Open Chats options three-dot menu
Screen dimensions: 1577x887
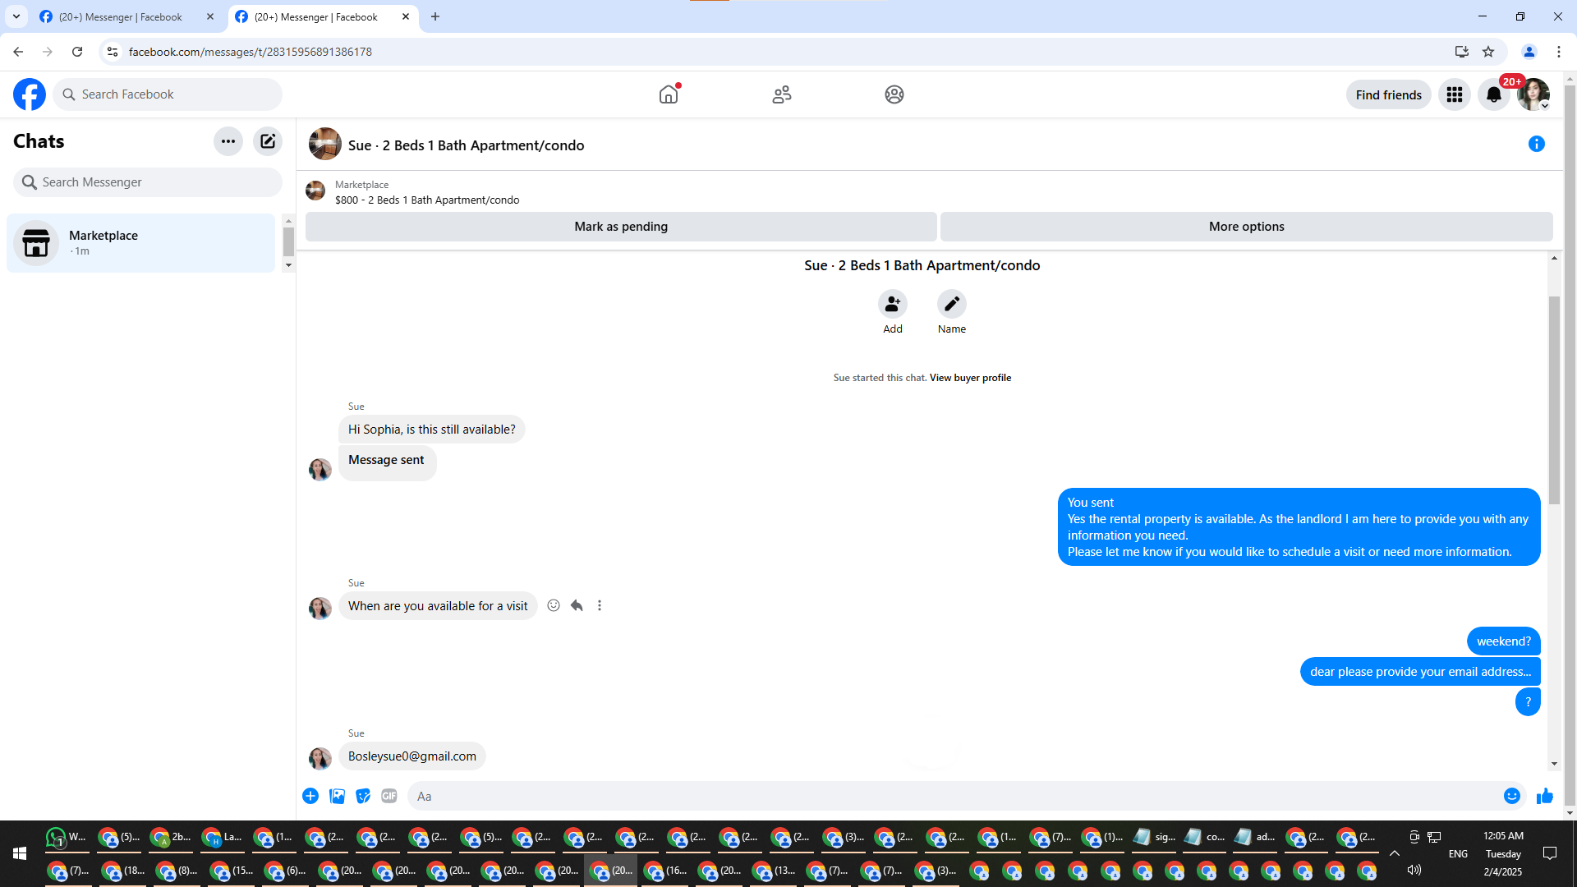coord(228,141)
